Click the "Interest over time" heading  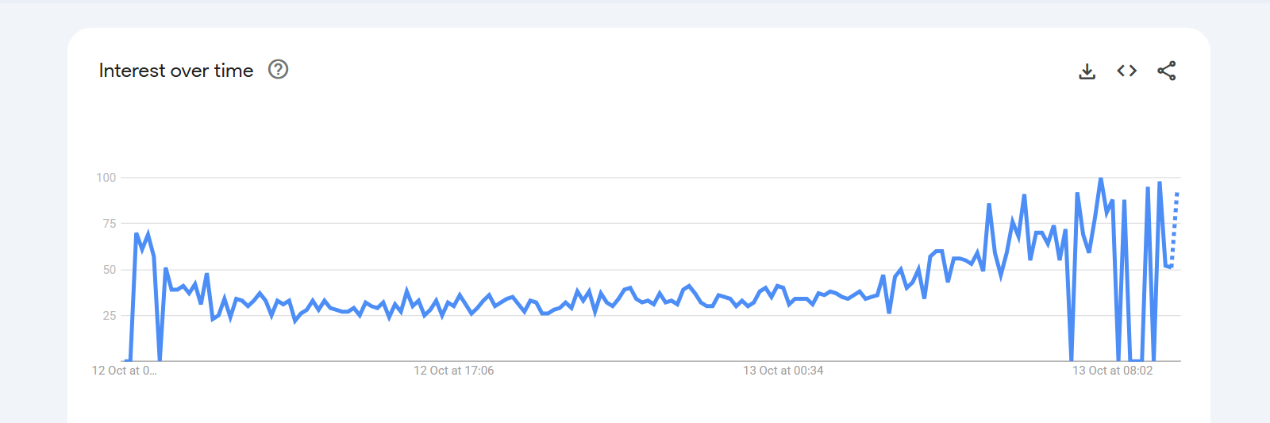pyautogui.click(x=176, y=71)
